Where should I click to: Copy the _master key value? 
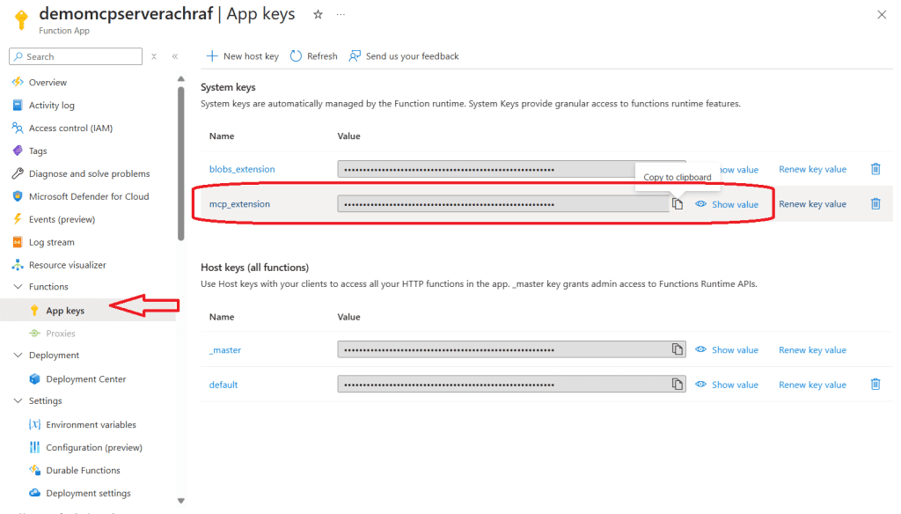pos(678,349)
